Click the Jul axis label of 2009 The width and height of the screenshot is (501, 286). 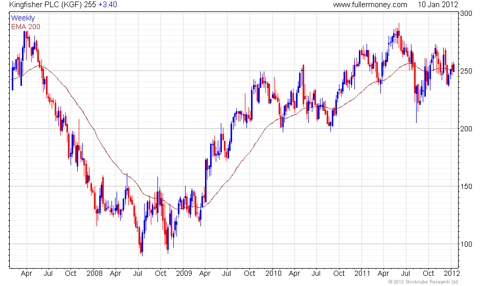(x=226, y=274)
